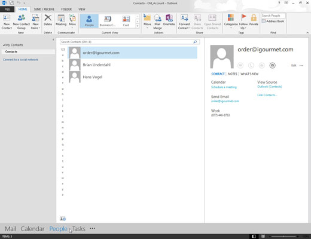
Task: Open the Categorize dropdown
Action: pyautogui.click(x=231, y=21)
